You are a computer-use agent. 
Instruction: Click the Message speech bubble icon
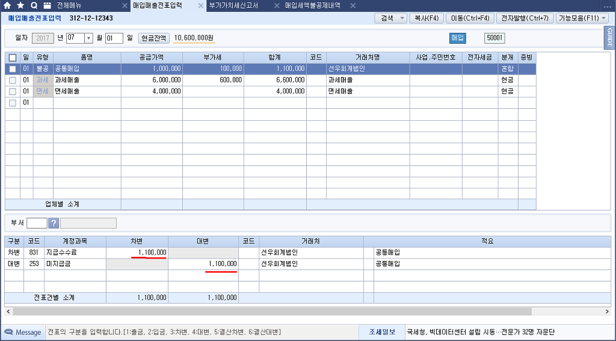coord(9,332)
